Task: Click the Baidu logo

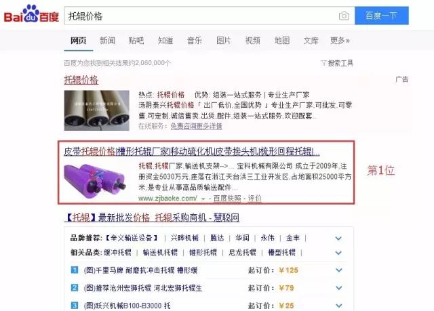Action: tap(31, 14)
